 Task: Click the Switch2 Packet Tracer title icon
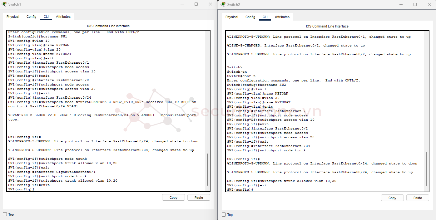(223, 4)
